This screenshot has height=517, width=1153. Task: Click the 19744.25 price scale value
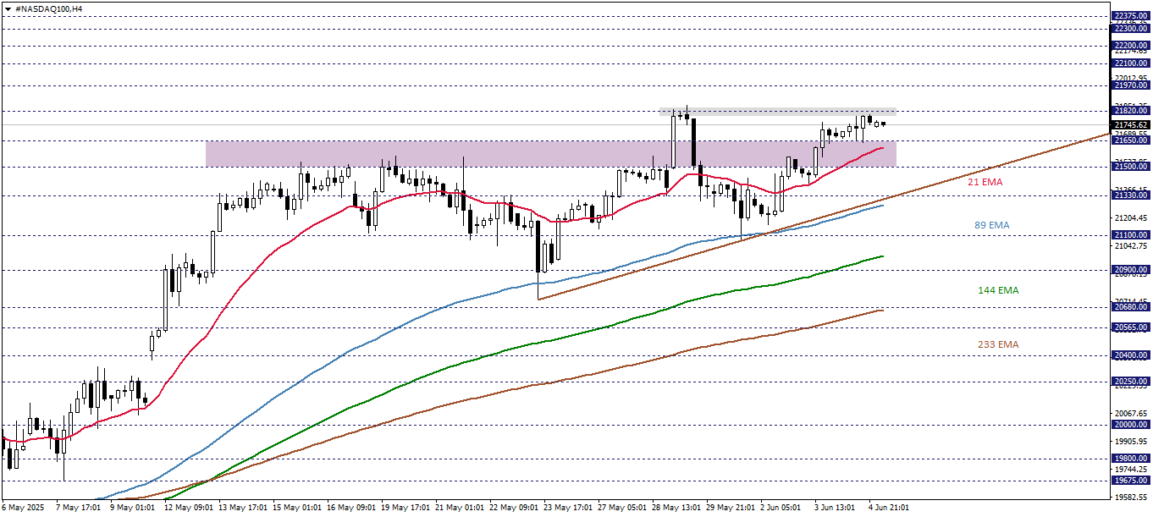[1132, 469]
